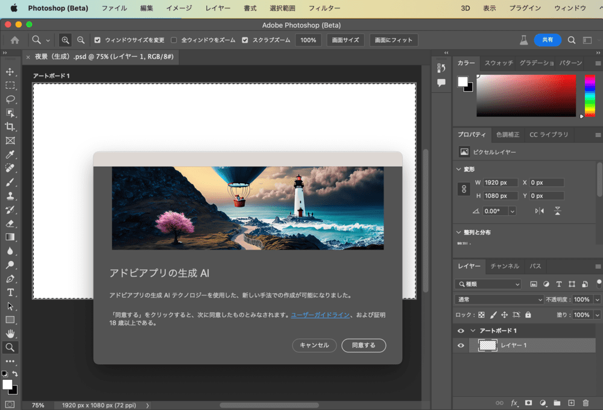Select the Type tool

point(10,292)
